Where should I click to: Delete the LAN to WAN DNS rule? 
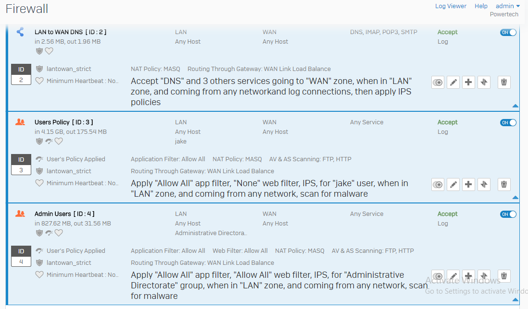pyautogui.click(x=504, y=83)
